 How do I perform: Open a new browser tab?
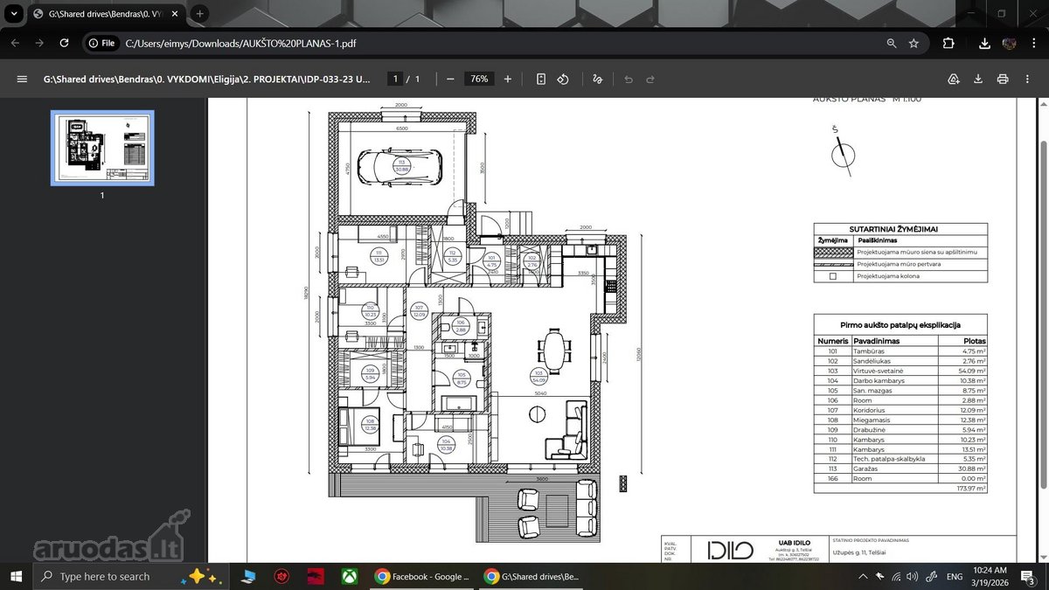click(200, 13)
